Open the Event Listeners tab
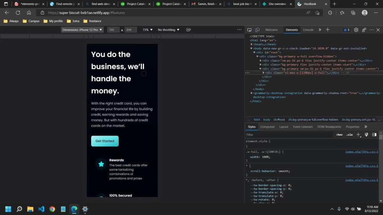The image size is (383, 215). pyautogui.click(x=303, y=127)
